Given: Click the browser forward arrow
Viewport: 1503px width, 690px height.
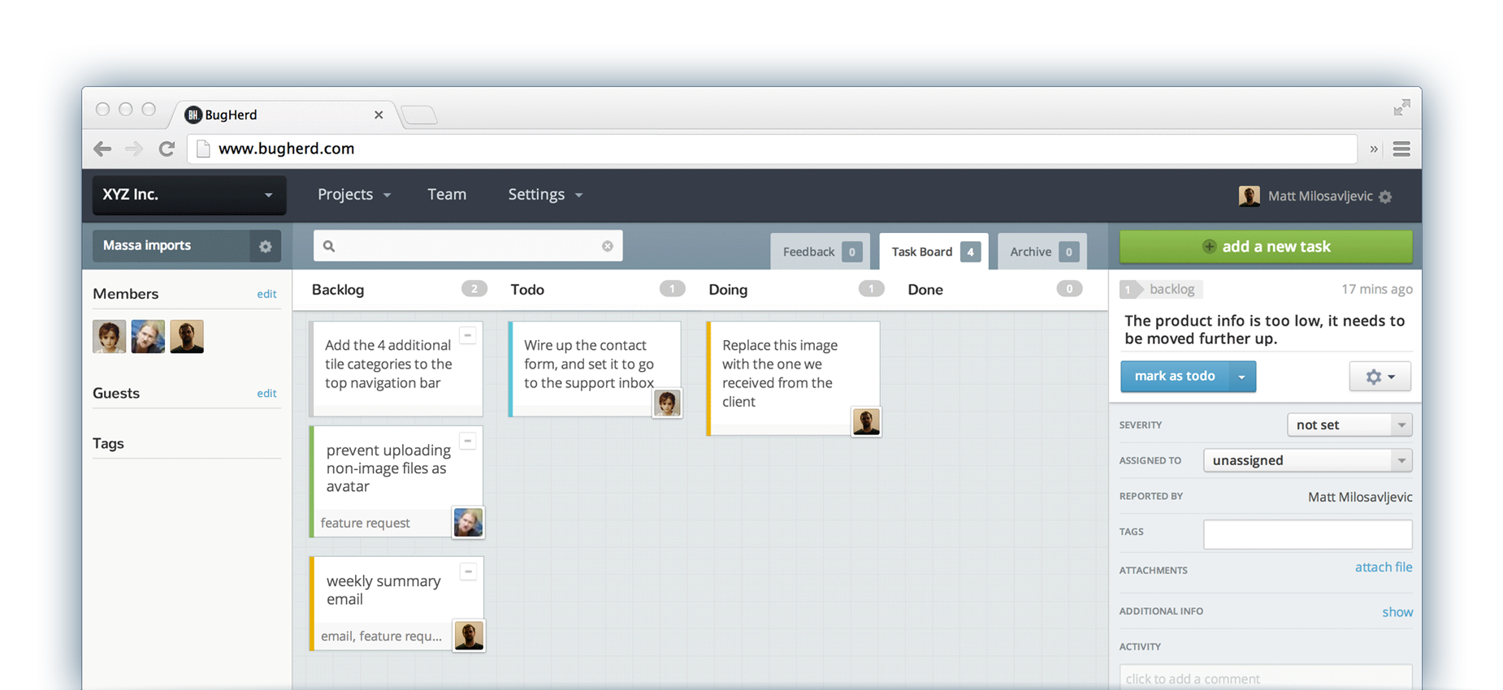Looking at the screenshot, I should pyautogui.click(x=134, y=149).
